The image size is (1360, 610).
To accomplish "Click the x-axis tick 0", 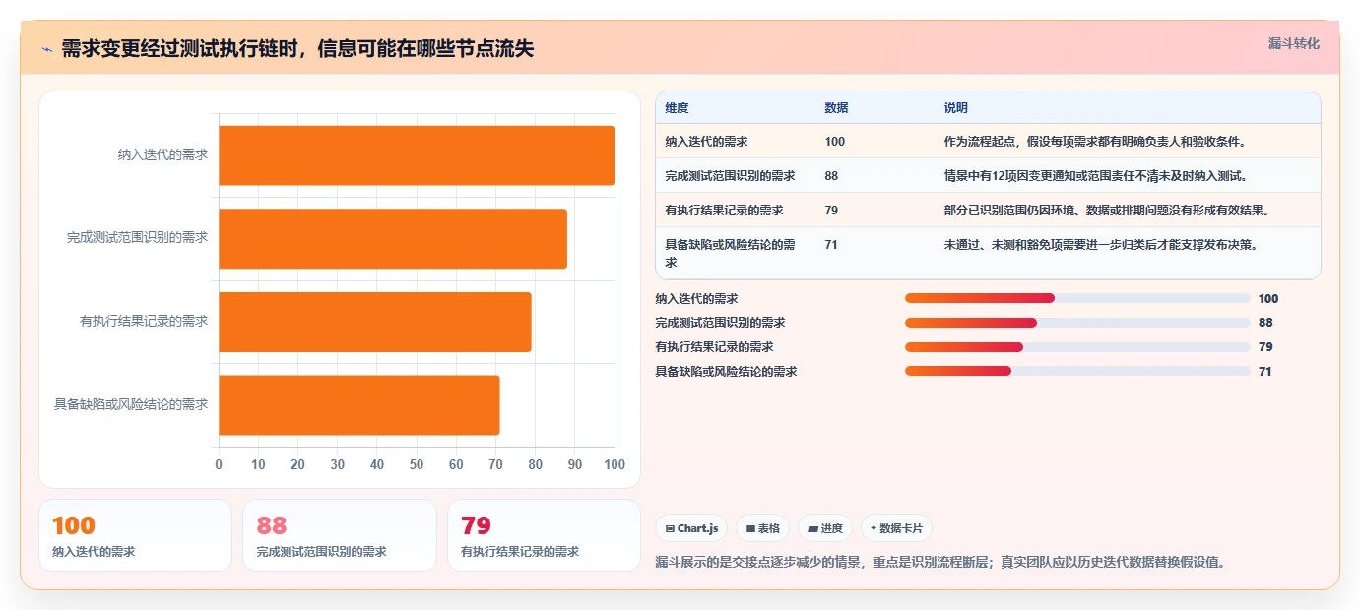I will click(219, 464).
